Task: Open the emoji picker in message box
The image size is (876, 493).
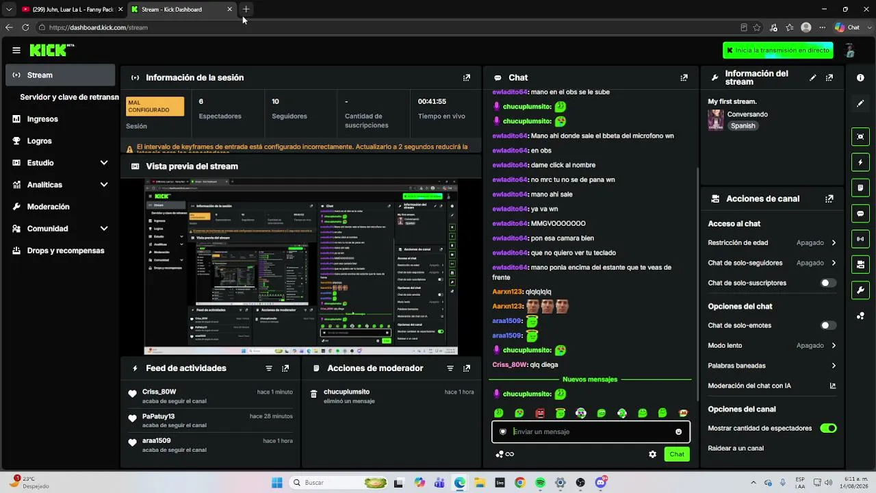Action: point(679,432)
